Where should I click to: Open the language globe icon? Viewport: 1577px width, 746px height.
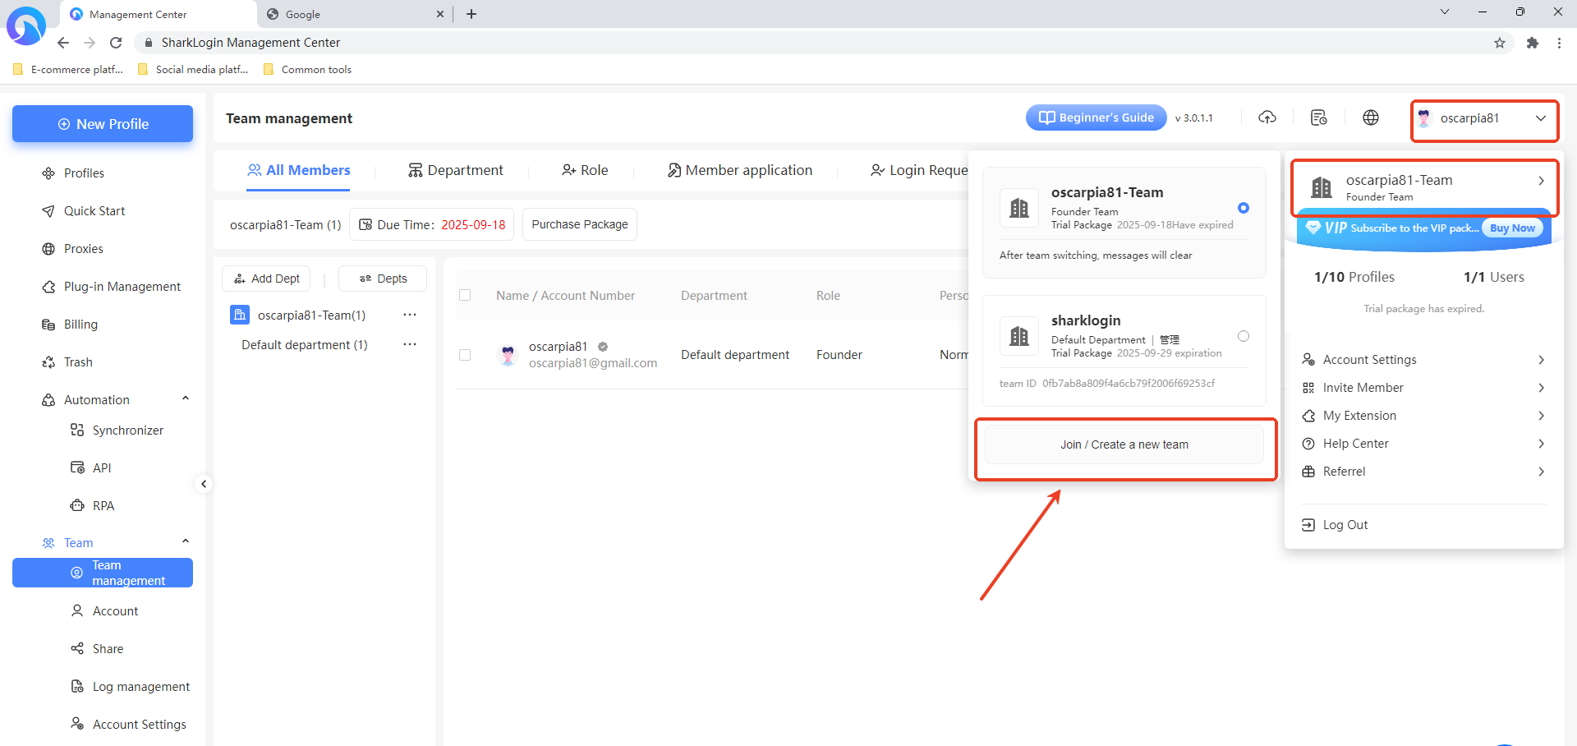pyautogui.click(x=1370, y=117)
